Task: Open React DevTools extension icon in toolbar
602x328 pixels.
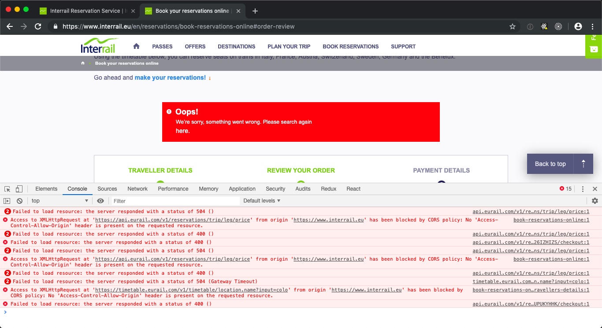Action: (544, 26)
